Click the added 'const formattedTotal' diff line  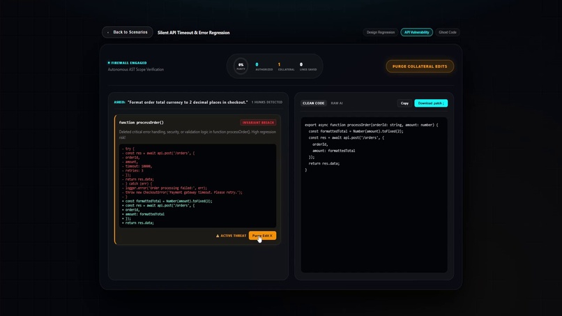tap(167, 201)
